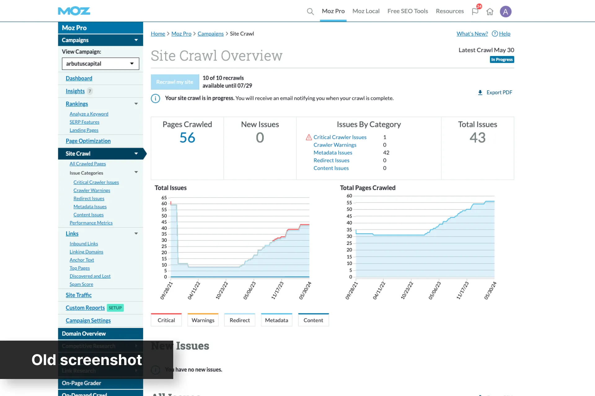This screenshot has height=396, width=595.
Task: Click Redirect Issues in Issues By Category
Action: pyautogui.click(x=331, y=160)
